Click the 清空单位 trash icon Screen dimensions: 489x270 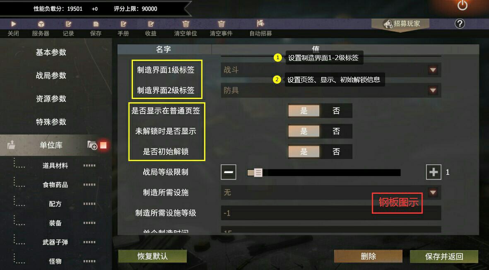click(185, 24)
